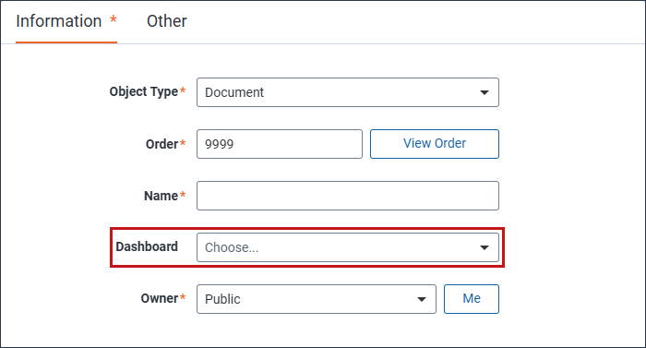Click the Order label text
This screenshot has height=348, width=646.
161,144
